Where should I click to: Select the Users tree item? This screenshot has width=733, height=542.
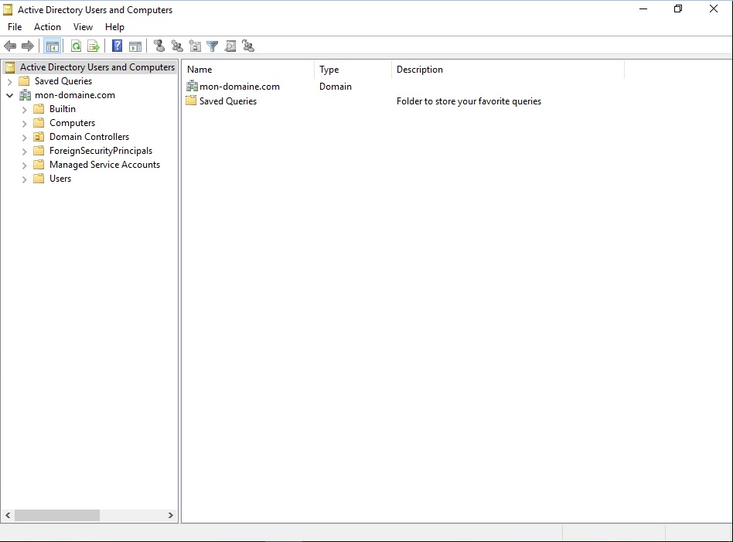point(60,178)
